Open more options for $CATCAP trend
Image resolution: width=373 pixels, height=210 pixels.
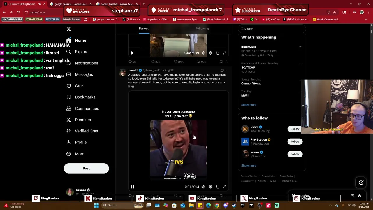click(301, 64)
